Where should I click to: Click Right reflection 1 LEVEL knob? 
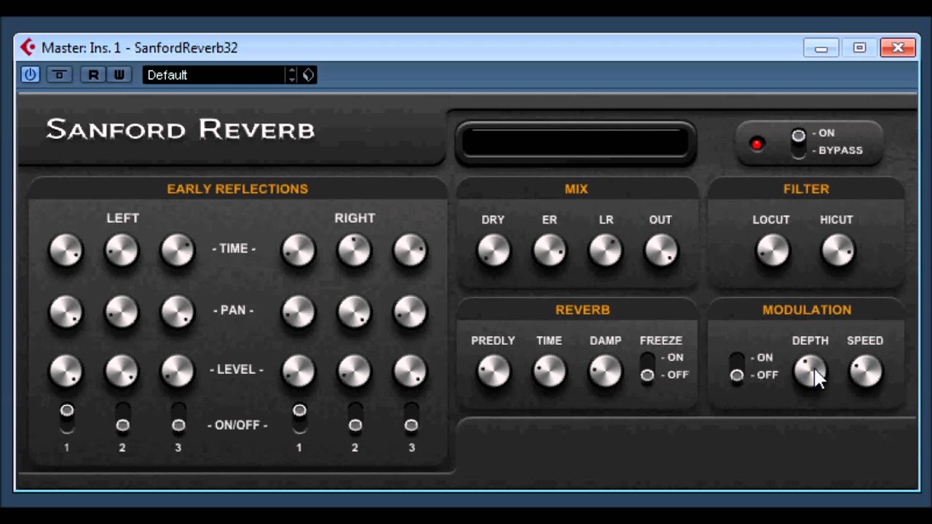299,371
